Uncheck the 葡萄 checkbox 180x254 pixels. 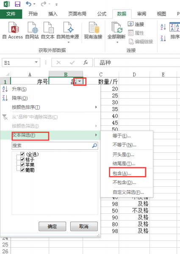click(22, 170)
